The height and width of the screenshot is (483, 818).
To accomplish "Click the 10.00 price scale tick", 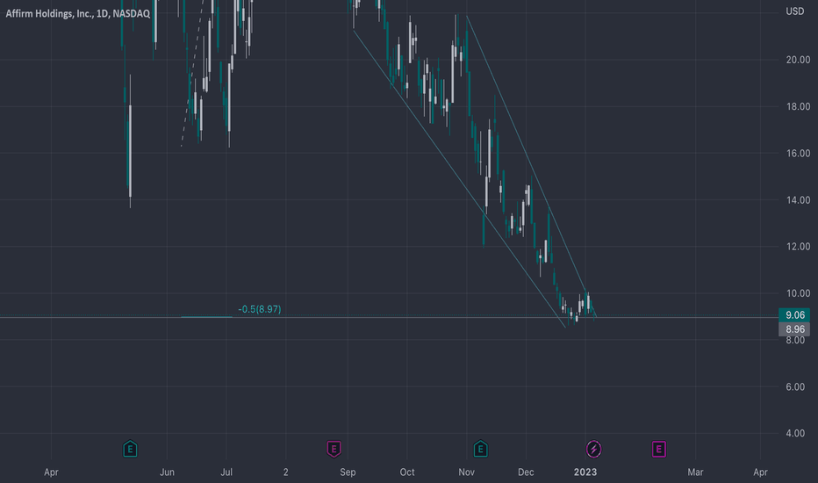I will [798, 293].
